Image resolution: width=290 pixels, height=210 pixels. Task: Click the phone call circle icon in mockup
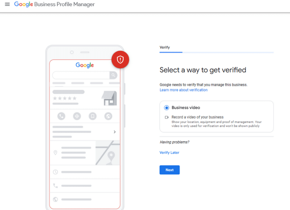point(61,116)
